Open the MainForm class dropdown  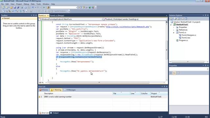click(102, 19)
